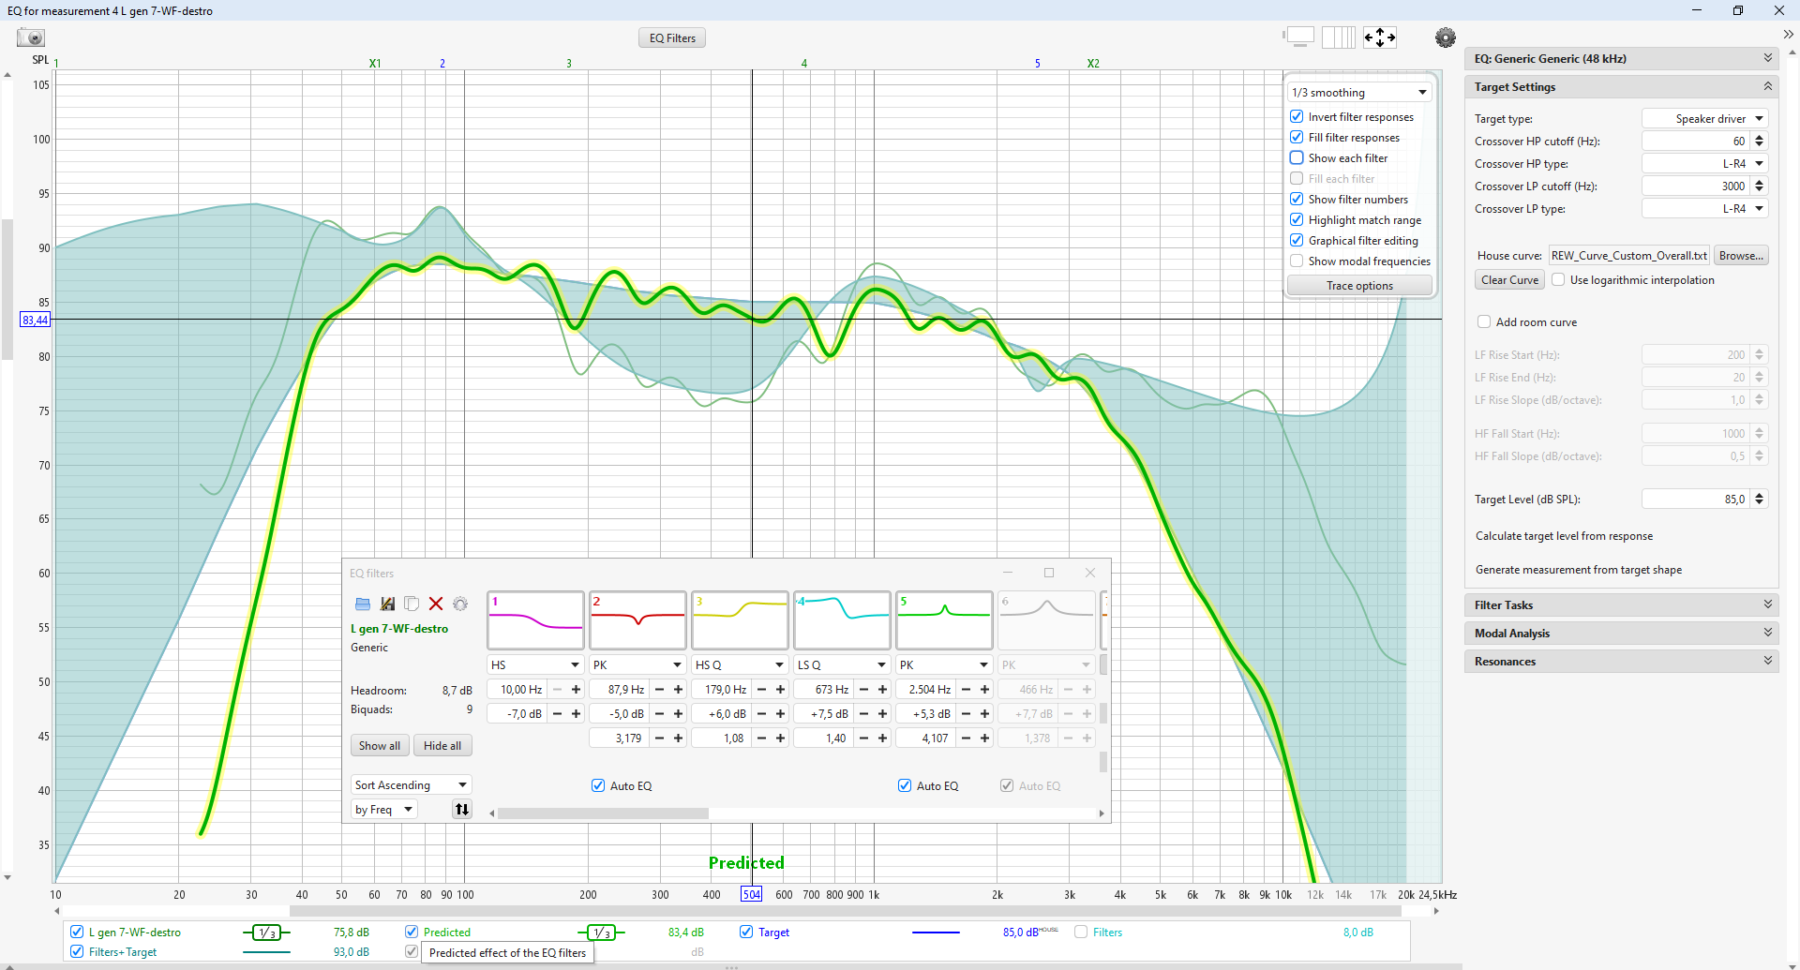Expand the Filter Tasks section

(1621, 604)
